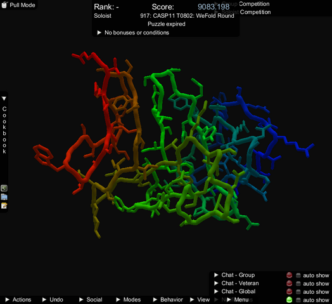The height and width of the screenshot is (304, 332).
Task: Click the green status ball in the bottom row
Action: 289,300
